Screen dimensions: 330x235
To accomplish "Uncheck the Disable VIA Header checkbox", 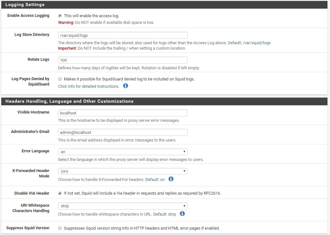I will [x=60, y=193].
